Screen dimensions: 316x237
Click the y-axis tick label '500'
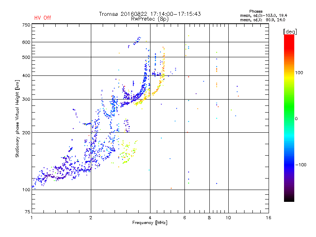point(26,57)
